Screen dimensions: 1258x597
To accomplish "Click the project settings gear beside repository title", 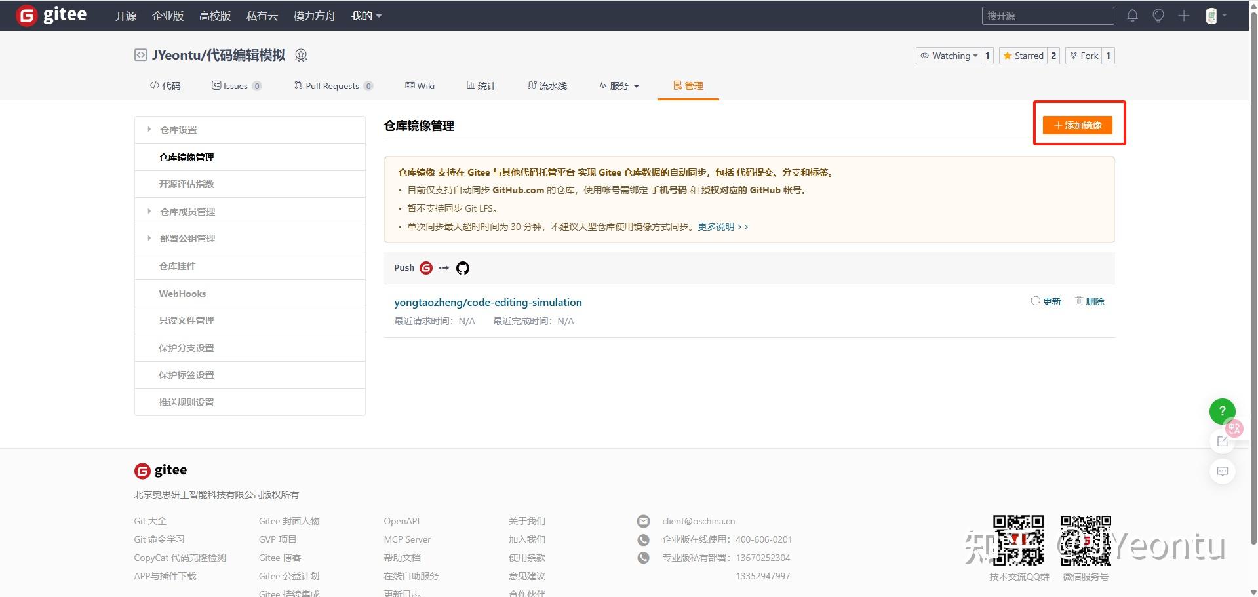I will (x=301, y=56).
